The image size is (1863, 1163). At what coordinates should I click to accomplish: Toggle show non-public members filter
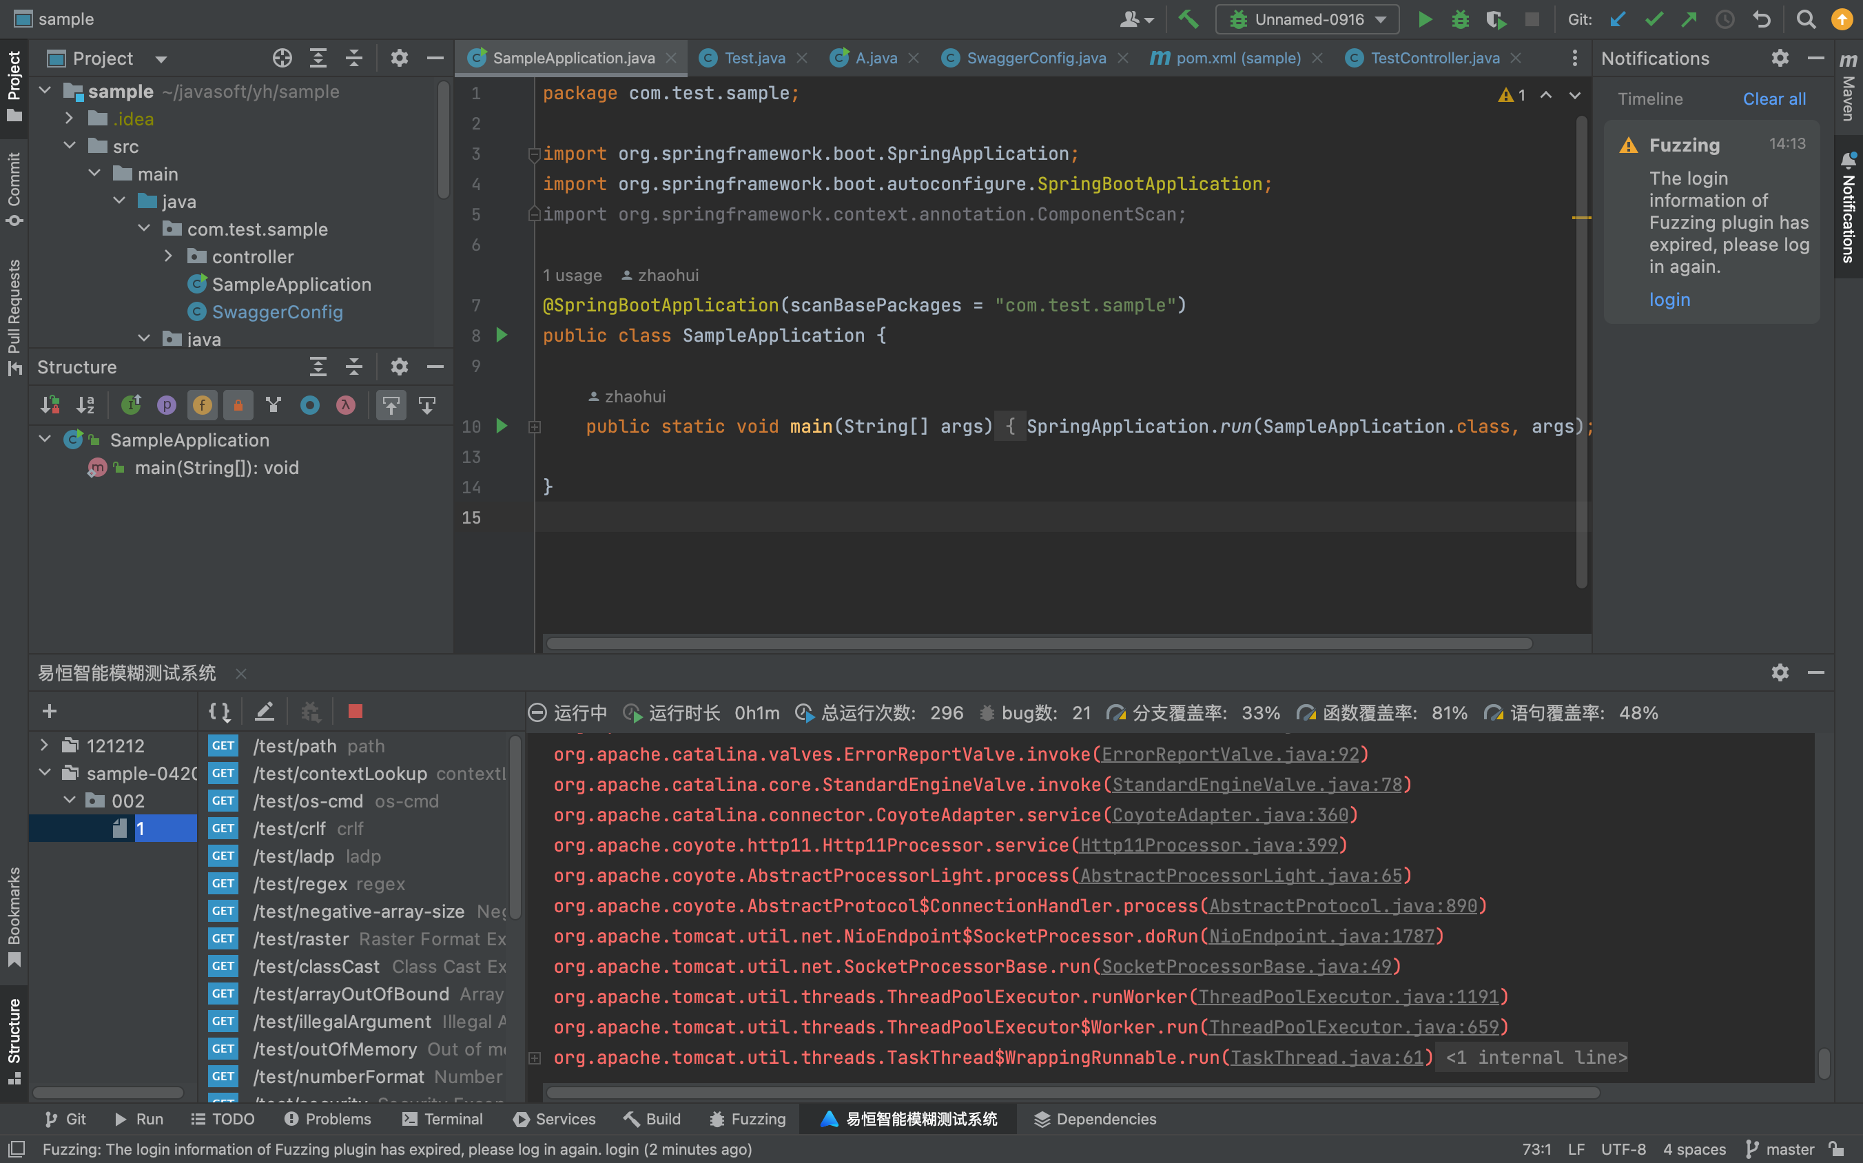point(238,404)
